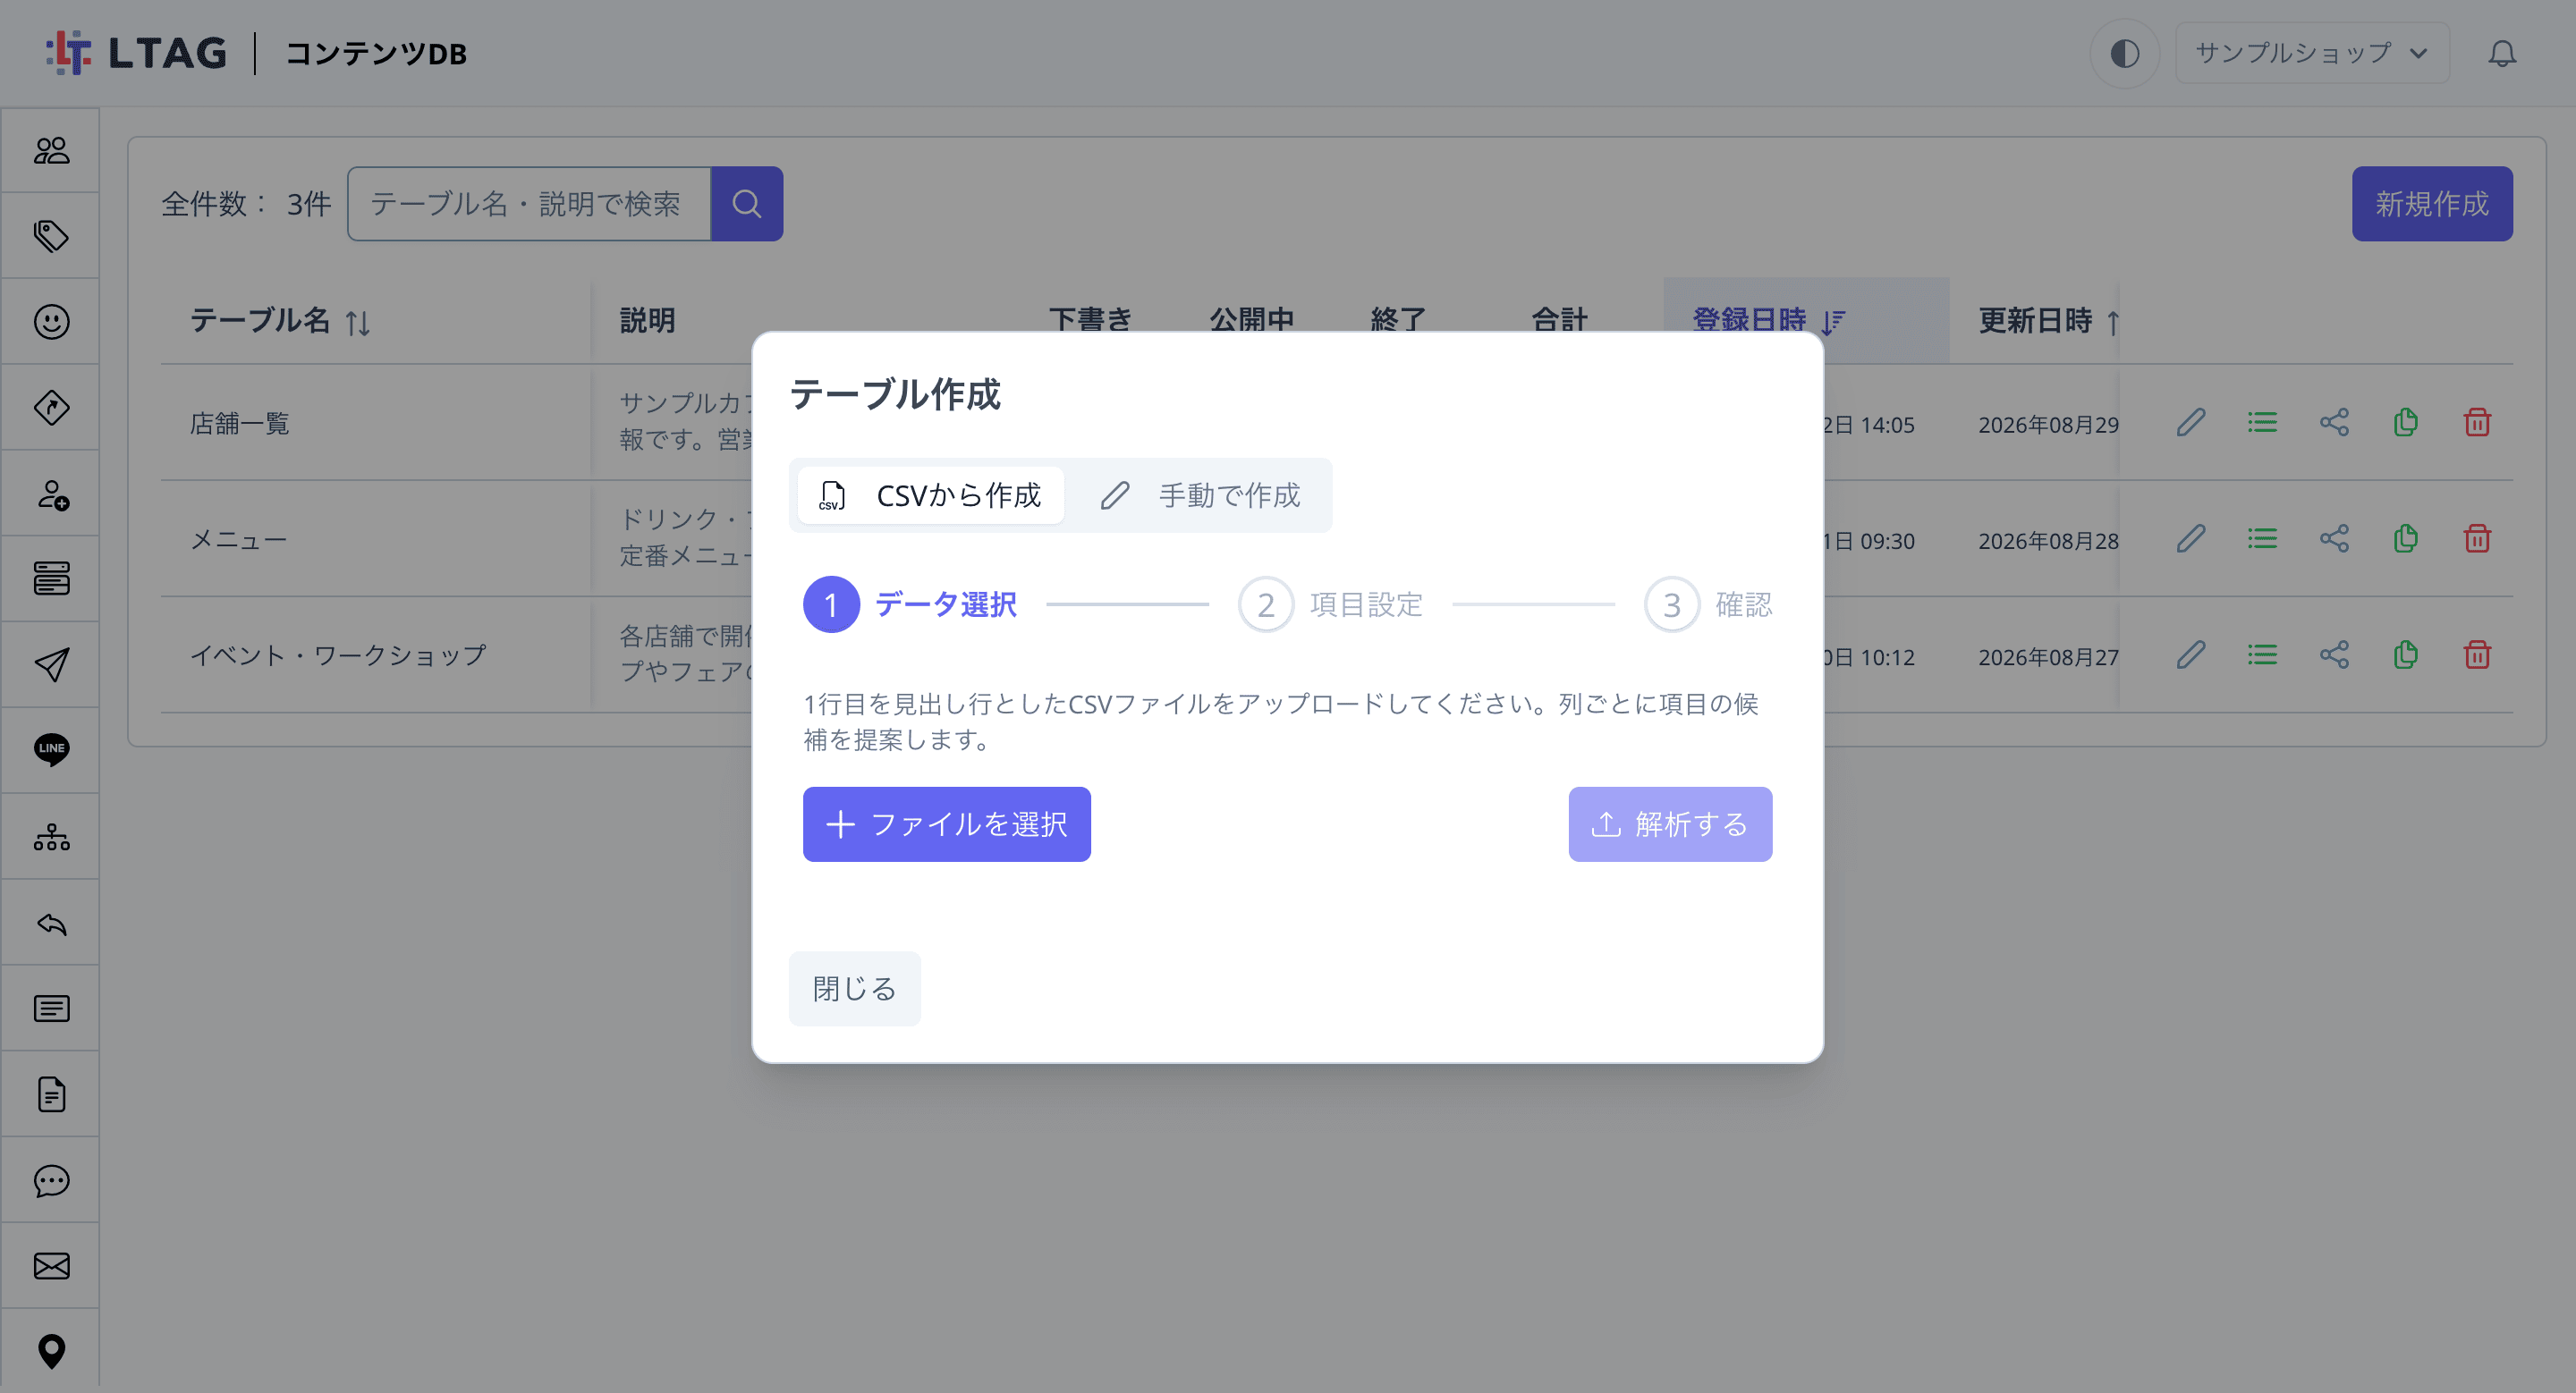The image size is (2576, 1393).
Task: Click step 3 確認
Action: [1708, 604]
